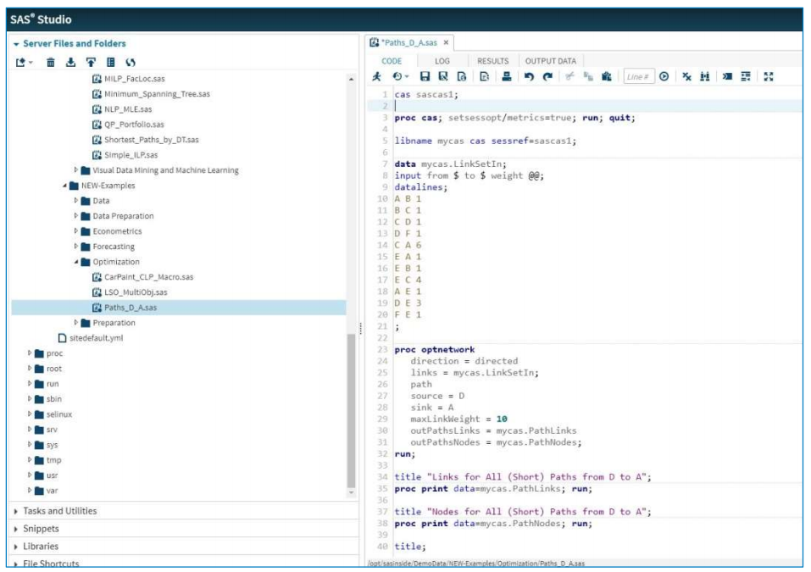Collapse the Server Files and Folders section
This screenshot has height=572, width=811.
coord(18,43)
